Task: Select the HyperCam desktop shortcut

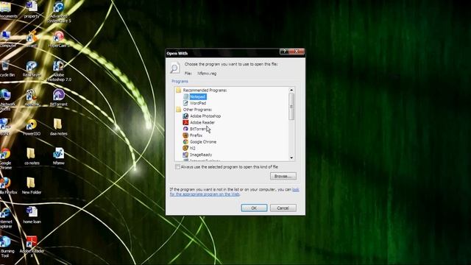Action: coord(59,39)
